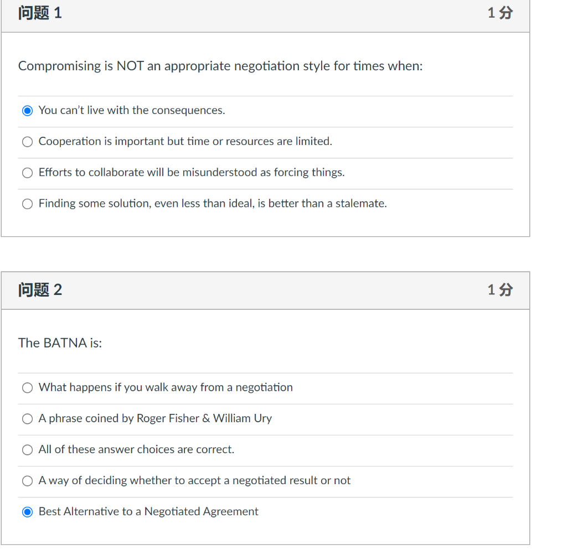The width and height of the screenshot is (567, 550).
Task: Click the Question 1 prompt about compromising
Action: point(219,66)
